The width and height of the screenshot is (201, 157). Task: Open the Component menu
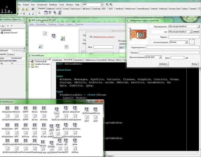click(42, 4)
